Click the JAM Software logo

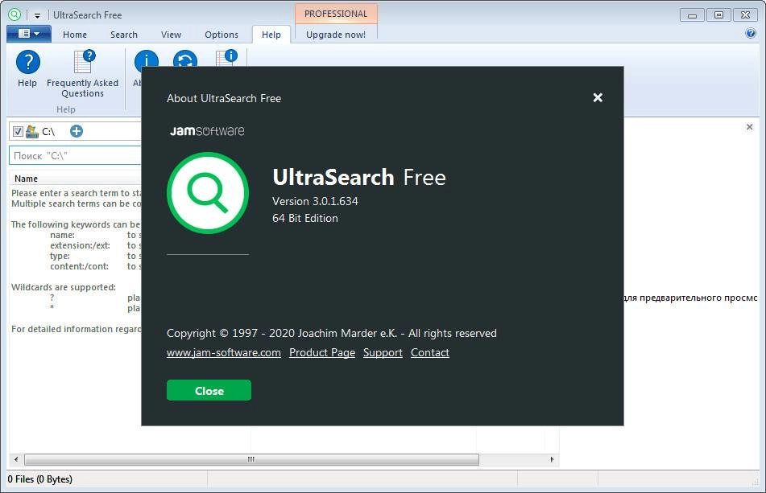(207, 130)
